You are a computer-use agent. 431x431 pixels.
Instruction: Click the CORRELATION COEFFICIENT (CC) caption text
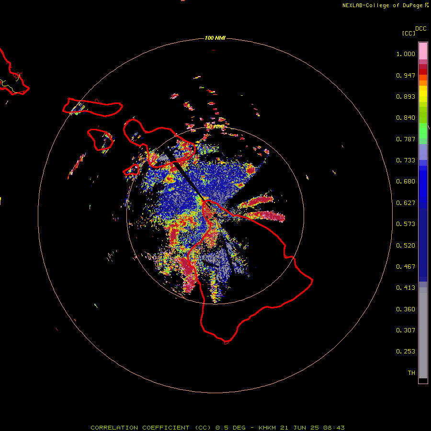151,428
